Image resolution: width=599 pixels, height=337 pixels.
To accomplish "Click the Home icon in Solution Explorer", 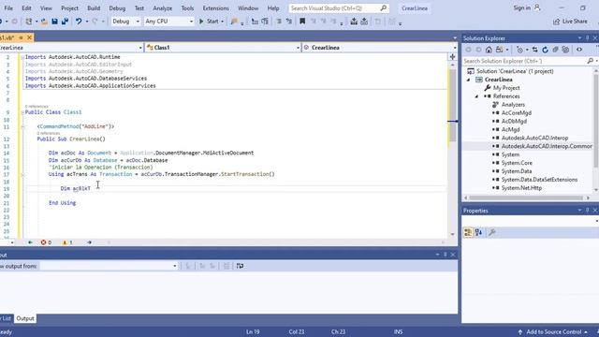I will (489, 50).
